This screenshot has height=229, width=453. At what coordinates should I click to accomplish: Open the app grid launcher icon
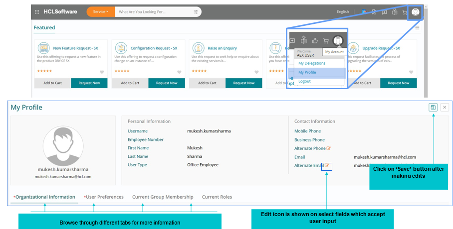click(37, 12)
